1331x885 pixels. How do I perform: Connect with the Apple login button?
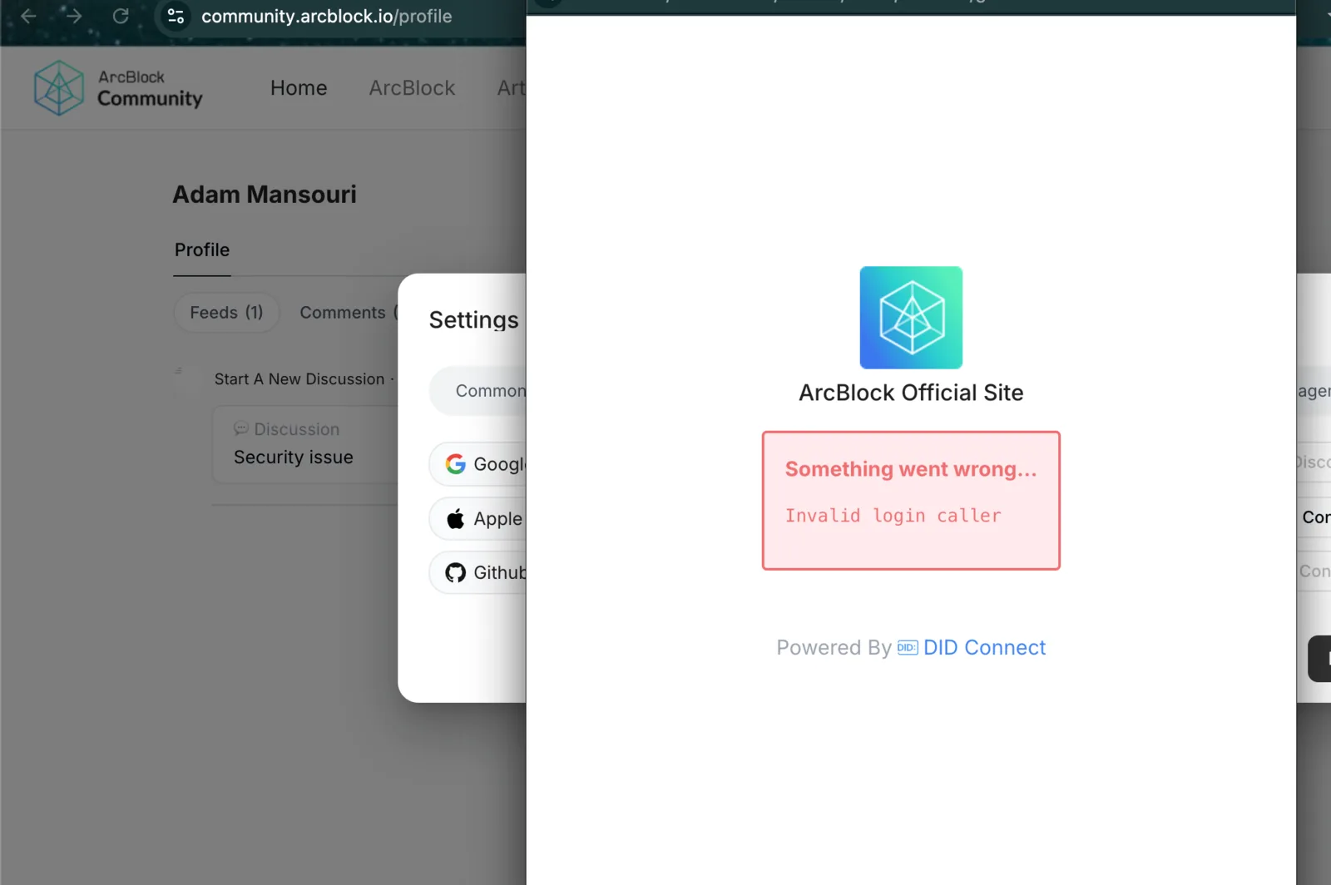[478, 519]
